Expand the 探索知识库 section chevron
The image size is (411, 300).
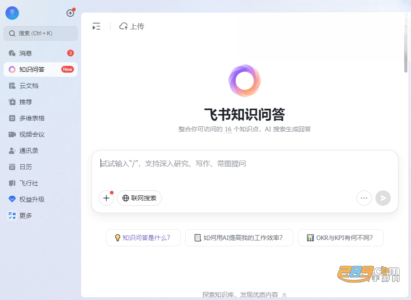point(284,295)
